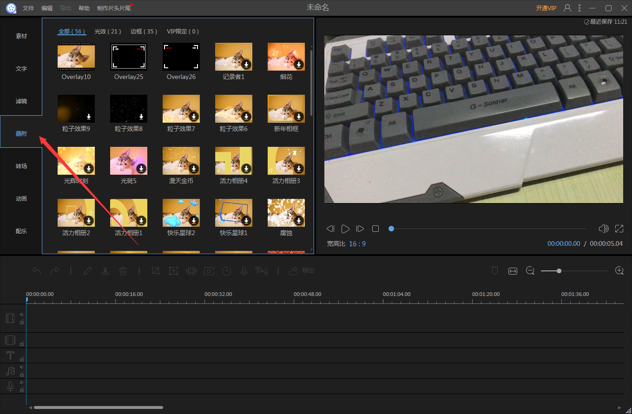Click the user account icon in the title bar
The image size is (632, 414).
pyautogui.click(x=567, y=8)
